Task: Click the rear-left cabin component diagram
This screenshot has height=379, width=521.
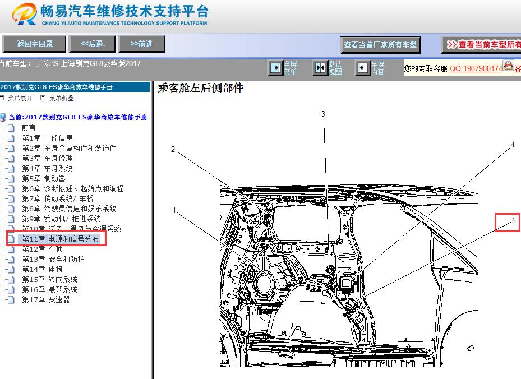Action: (349, 277)
